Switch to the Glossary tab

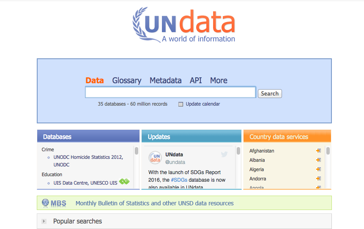coord(127,80)
